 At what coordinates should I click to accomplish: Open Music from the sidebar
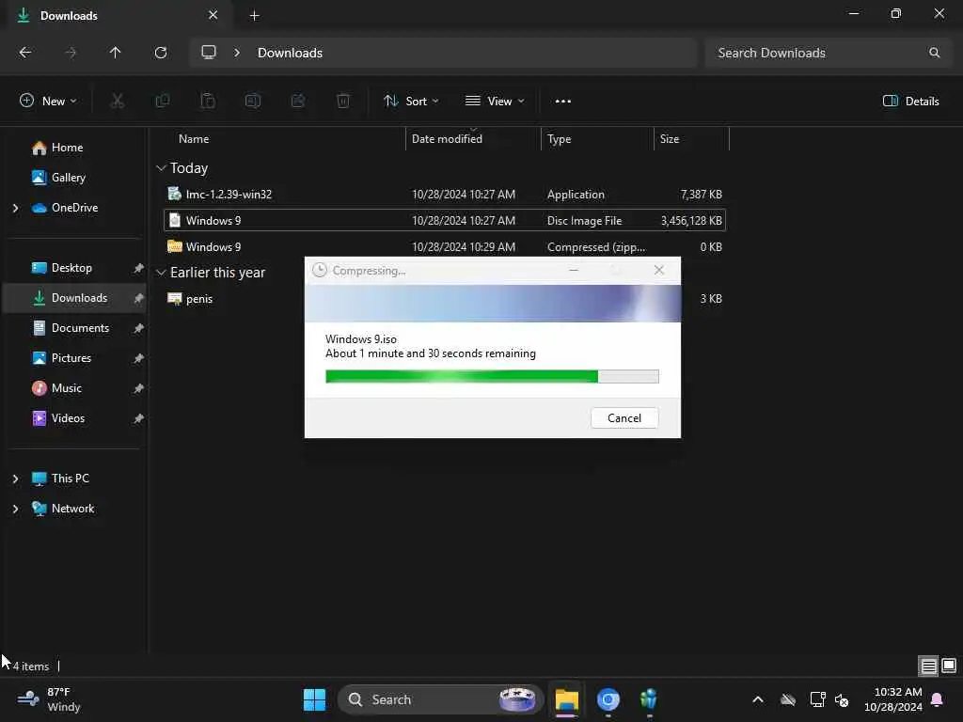point(73,388)
